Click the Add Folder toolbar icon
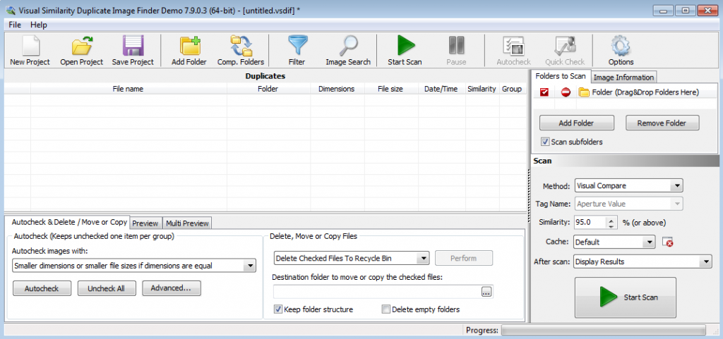 tap(189, 51)
